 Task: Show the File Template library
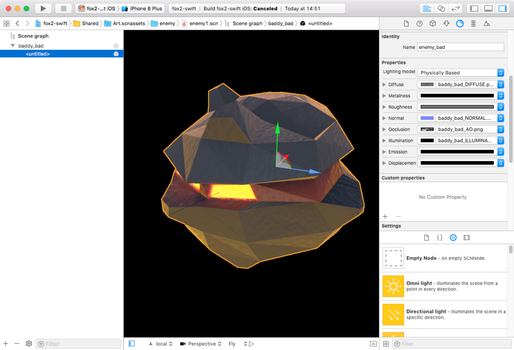(x=427, y=238)
